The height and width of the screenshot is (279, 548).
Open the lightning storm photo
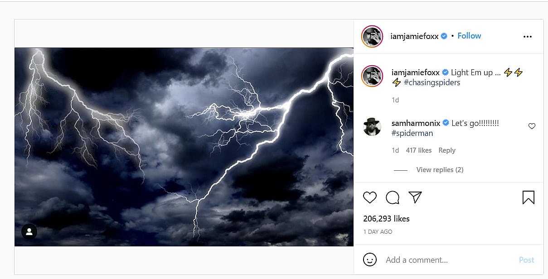(184, 147)
